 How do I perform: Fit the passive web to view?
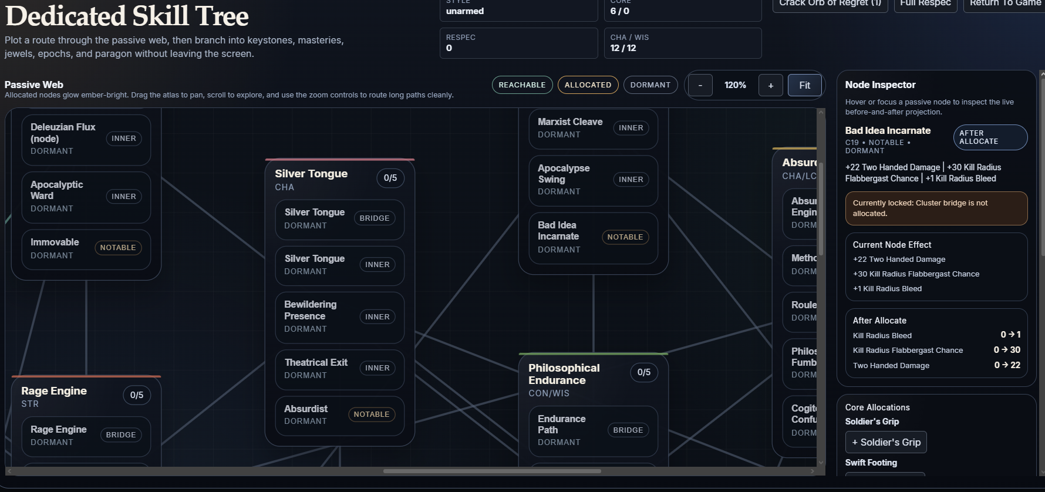804,85
